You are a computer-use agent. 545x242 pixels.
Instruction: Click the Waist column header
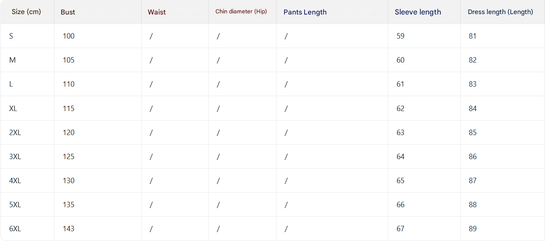(156, 12)
